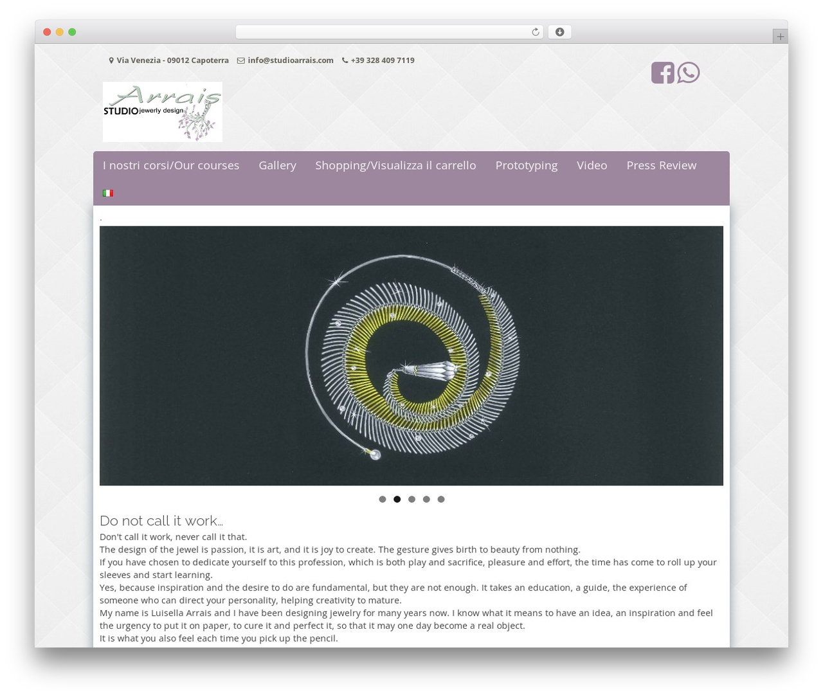Click the browser download icon
This screenshot has width=823, height=697.
pos(559,32)
